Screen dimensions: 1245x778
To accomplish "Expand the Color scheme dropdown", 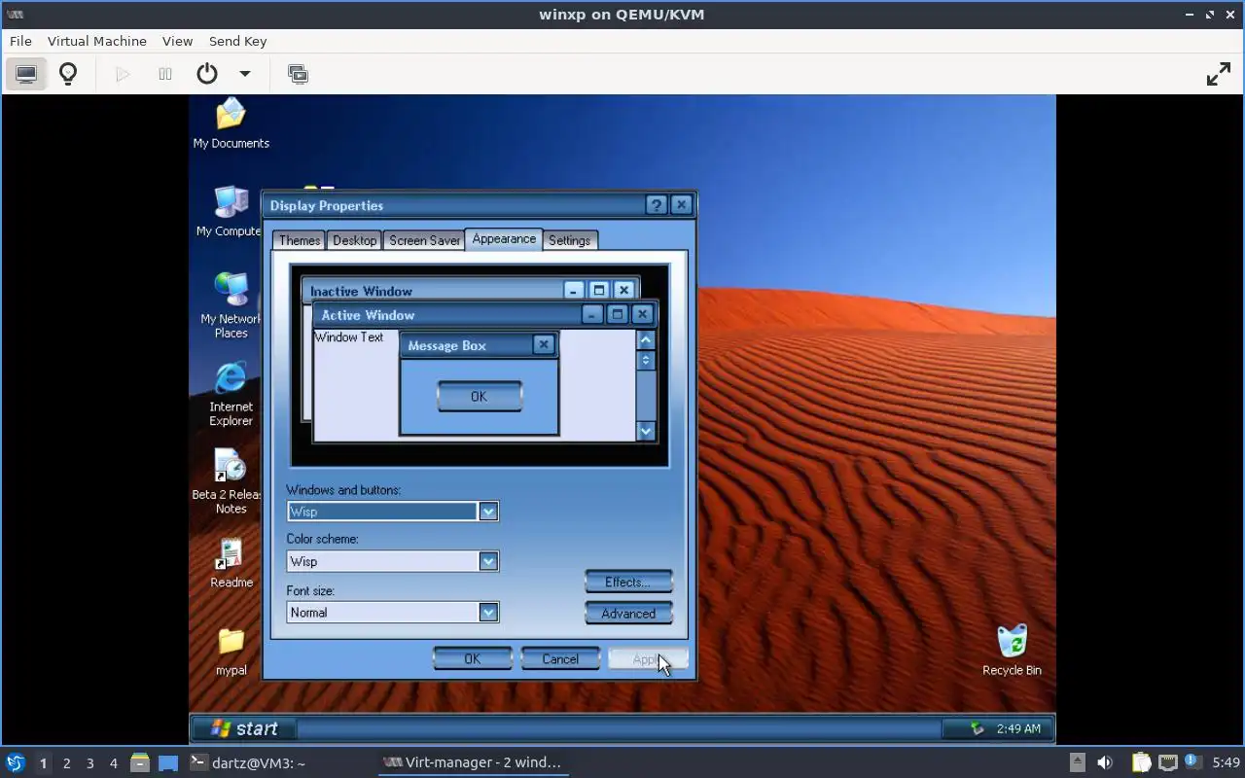I will pos(488,561).
